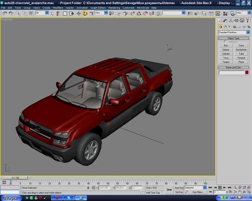Toggle the Percent Snap icon
This screenshot has height=201, width=252.
(x=145, y=14)
